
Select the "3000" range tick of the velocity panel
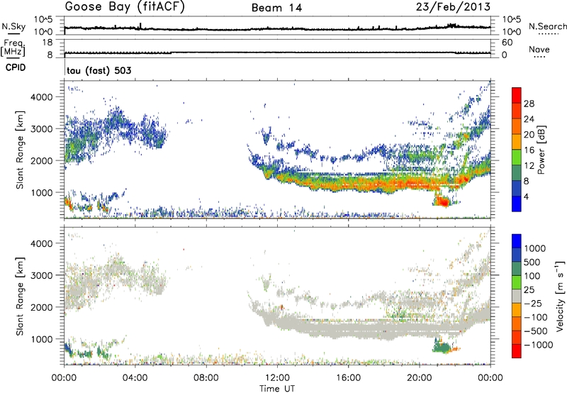[x=43, y=275]
